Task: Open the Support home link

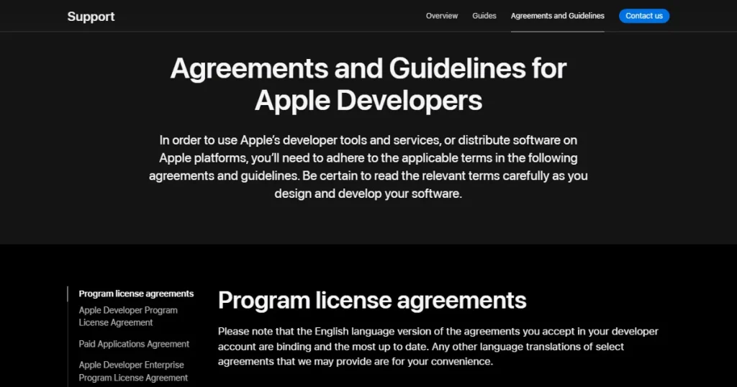Action: click(91, 17)
